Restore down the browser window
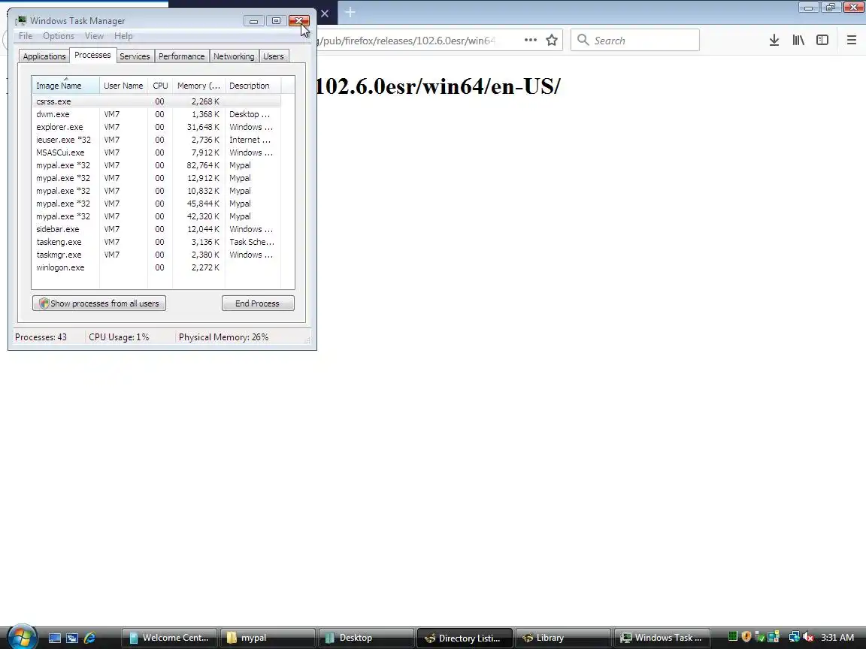This screenshot has height=649, width=866. point(830,8)
